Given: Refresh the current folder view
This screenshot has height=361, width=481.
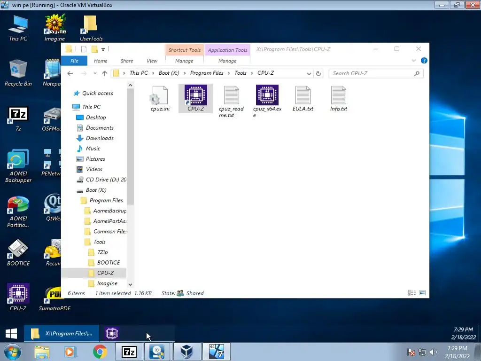Looking at the screenshot, I should coord(318,74).
